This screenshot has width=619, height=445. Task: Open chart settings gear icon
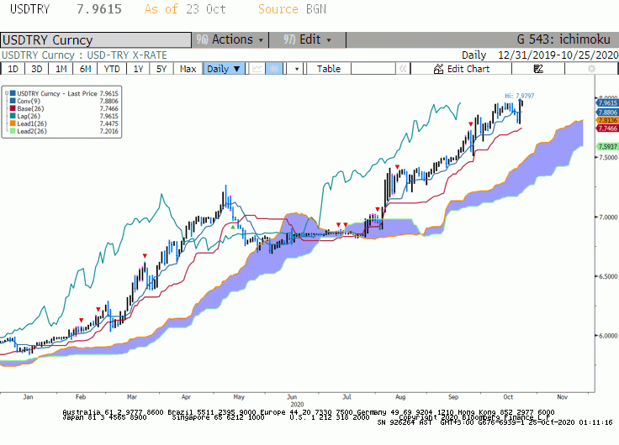tap(591, 69)
